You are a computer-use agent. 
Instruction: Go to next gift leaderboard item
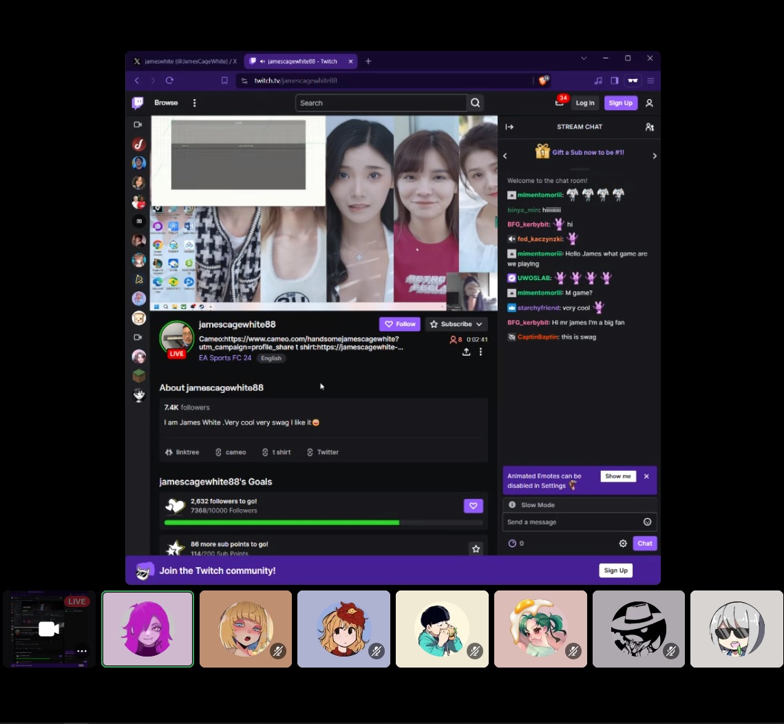[655, 156]
